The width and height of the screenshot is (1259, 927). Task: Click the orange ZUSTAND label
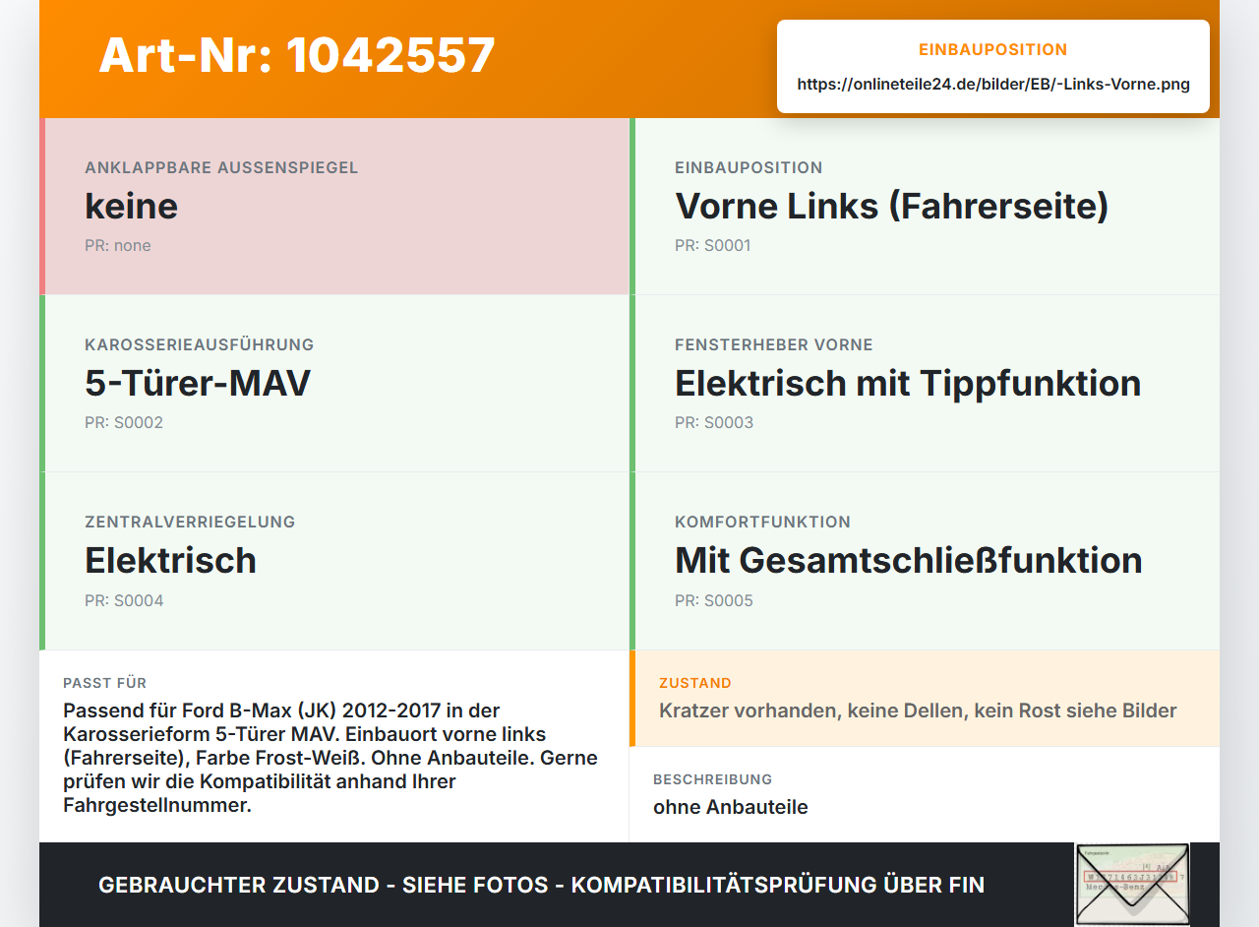[695, 683]
